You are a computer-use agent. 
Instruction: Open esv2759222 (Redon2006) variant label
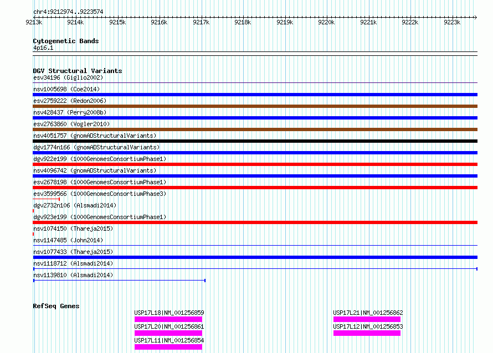[70, 101]
